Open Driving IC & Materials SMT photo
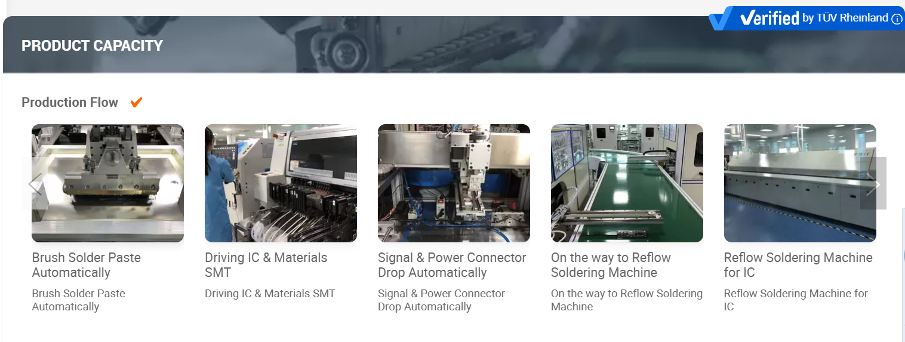Viewport: 905px width, 342px height. click(x=281, y=183)
